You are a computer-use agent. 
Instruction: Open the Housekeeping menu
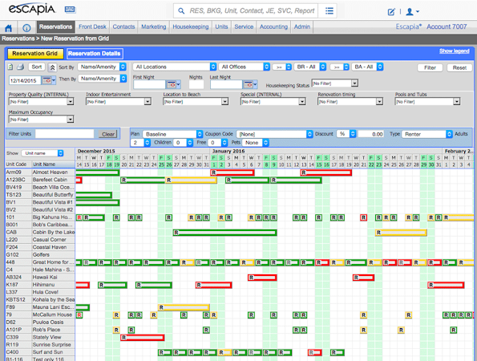(x=191, y=26)
